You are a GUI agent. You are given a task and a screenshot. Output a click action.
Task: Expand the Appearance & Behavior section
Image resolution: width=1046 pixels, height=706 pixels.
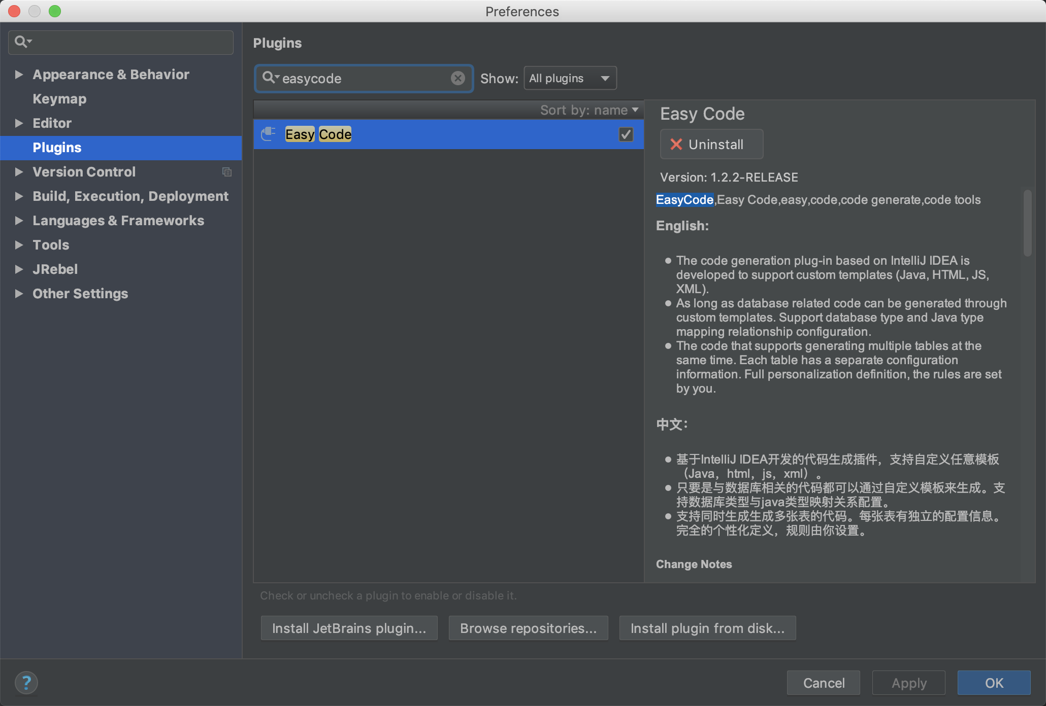(x=19, y=75)
